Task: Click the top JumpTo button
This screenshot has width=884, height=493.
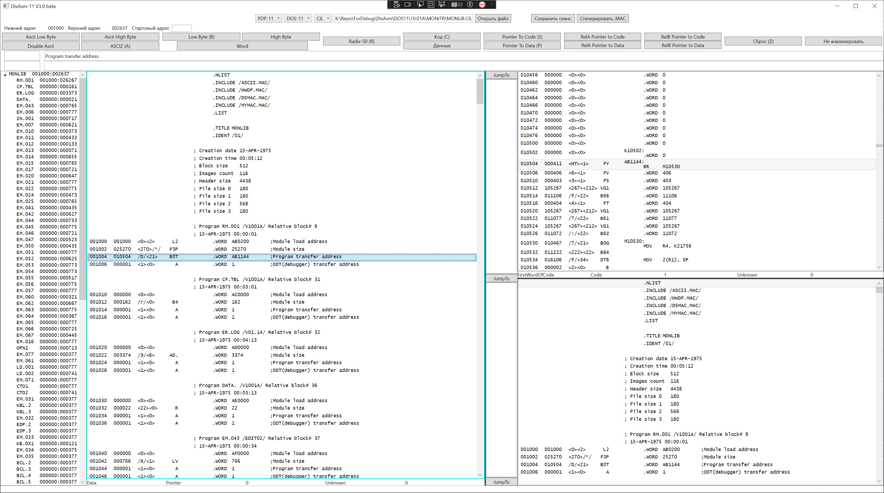Action: (501, 75)
